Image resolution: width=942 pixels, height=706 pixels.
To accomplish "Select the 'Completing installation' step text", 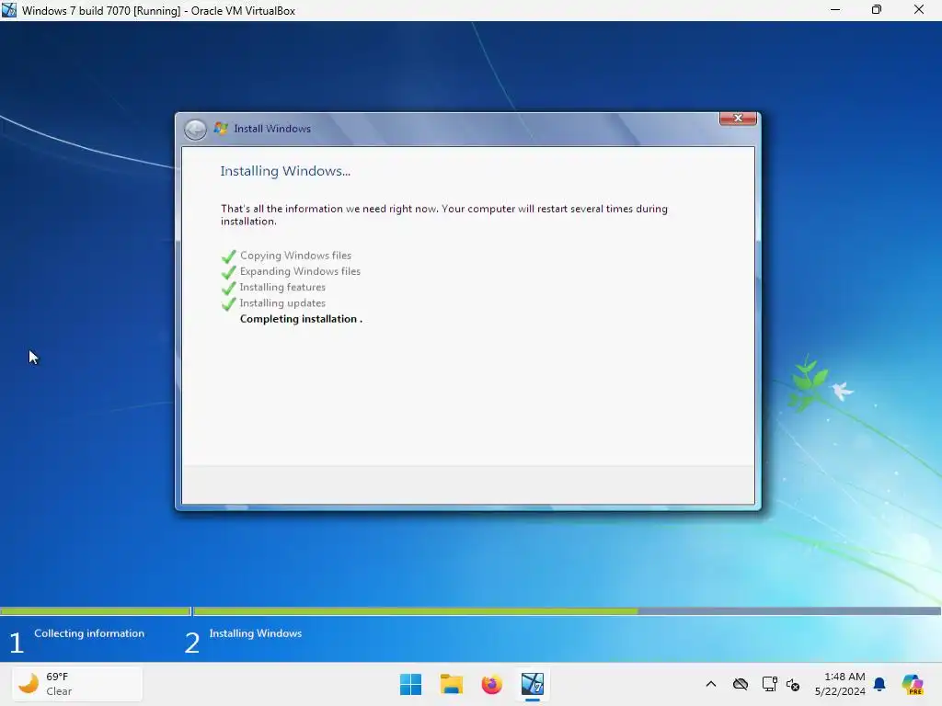I will [301, 319].
